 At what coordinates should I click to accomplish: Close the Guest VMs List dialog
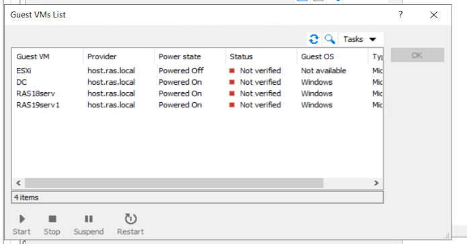point(433,15)
